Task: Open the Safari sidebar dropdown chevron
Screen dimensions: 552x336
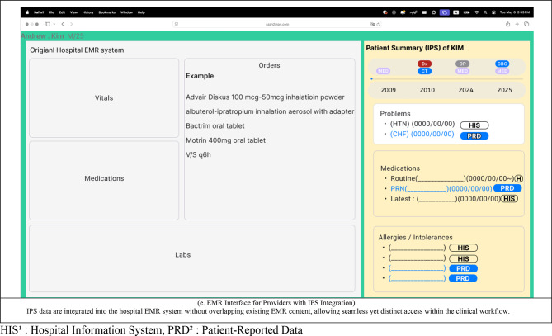Action: (x=54, y=24)
